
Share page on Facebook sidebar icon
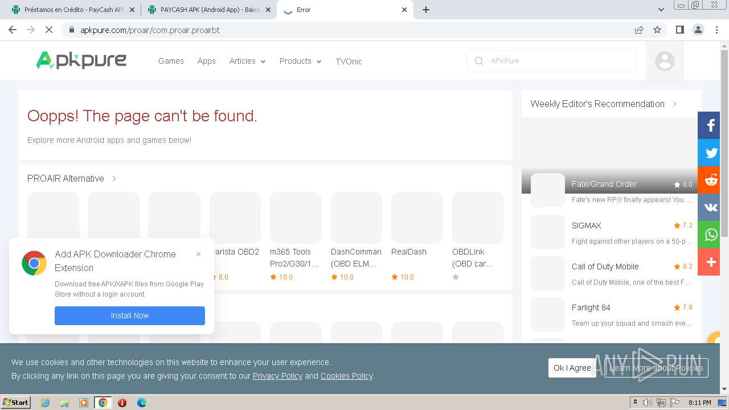710,125
